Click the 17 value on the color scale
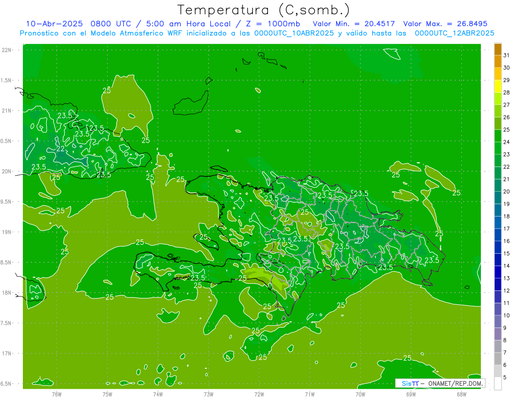This screenshot has width=518, height=400. point(507,229)
